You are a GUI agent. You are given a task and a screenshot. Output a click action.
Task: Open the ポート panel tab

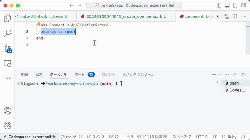[x=84, y=74]
